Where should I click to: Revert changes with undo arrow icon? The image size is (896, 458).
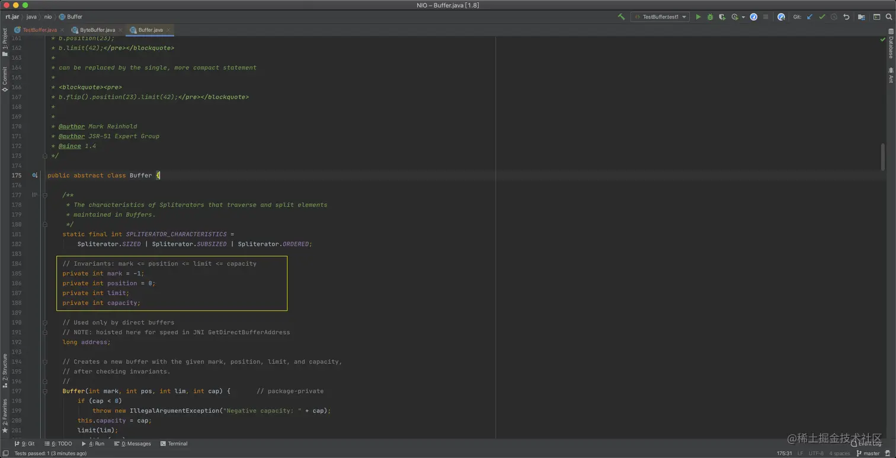pos(846,17)
